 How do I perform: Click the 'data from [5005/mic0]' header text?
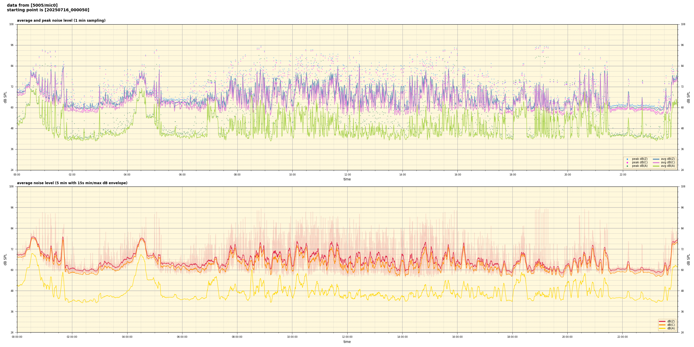click(32, 5)
